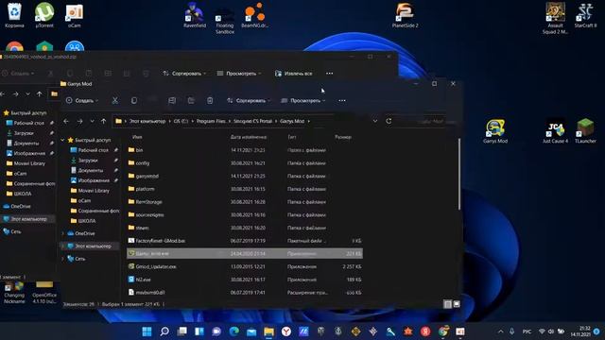The image size is (605, 340).
Task: Open Microsoft Edge from the taskbar
Action: point(233,331)
